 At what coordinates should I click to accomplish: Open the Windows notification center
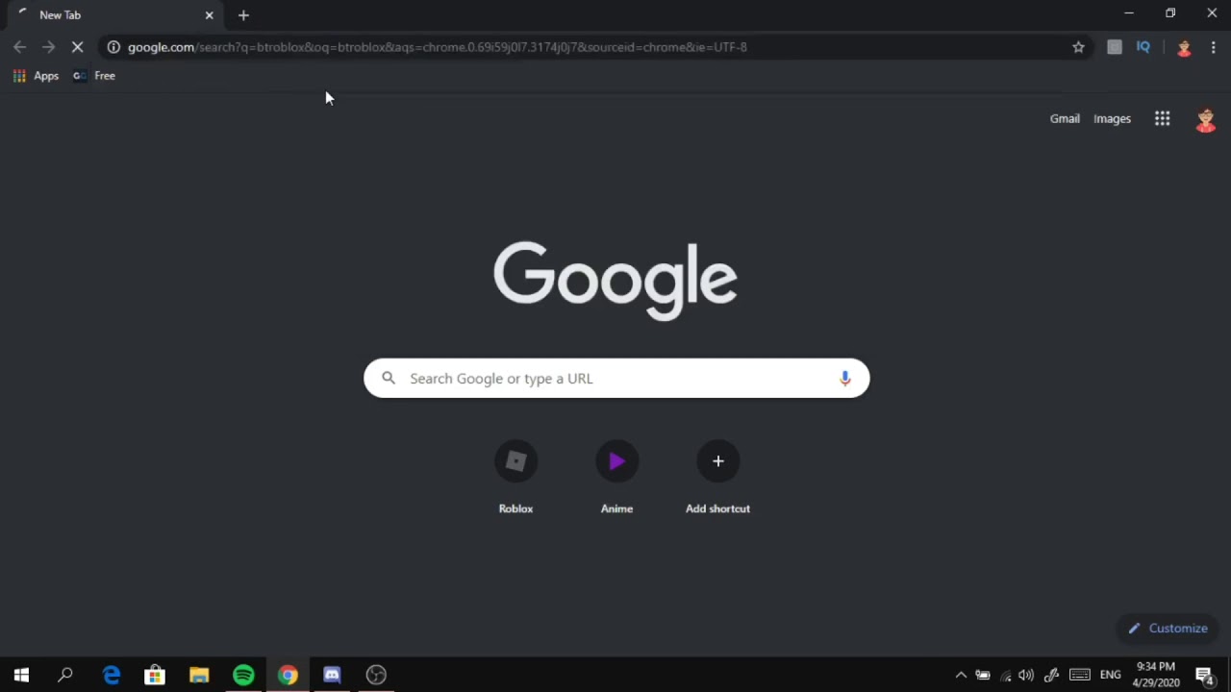click(x=1204, y=675)
